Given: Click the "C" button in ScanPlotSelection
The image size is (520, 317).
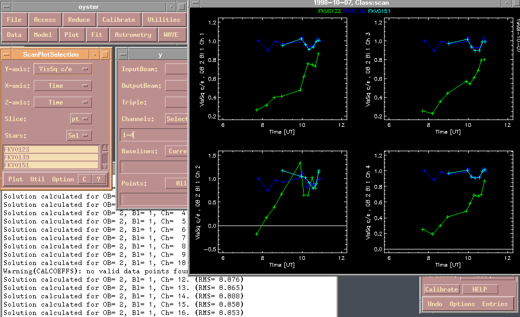Looking at the screenshot, I should point(85,179).
